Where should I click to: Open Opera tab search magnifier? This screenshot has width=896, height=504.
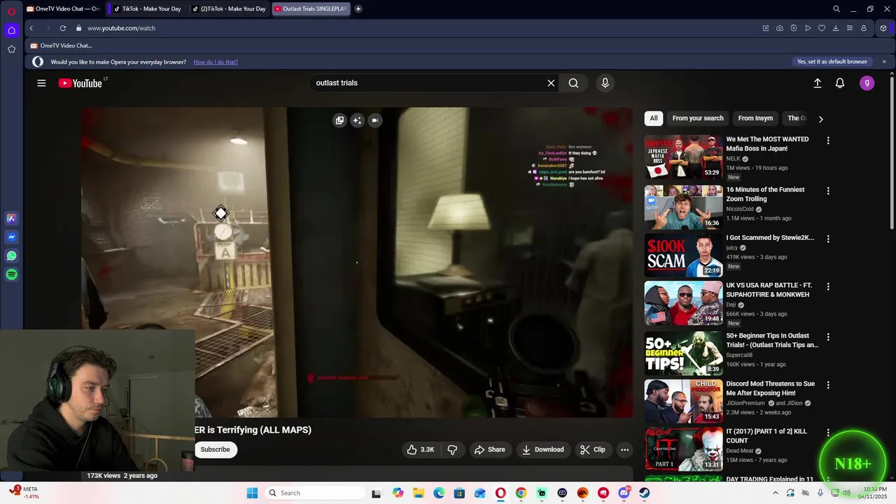(x=836, y=9)
